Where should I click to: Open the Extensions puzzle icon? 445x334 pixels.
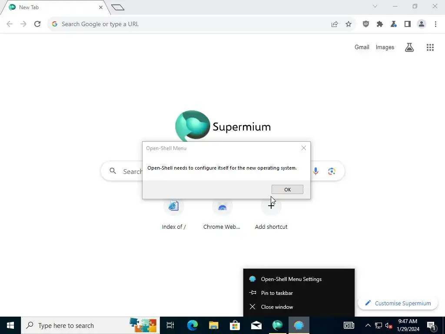380,24
